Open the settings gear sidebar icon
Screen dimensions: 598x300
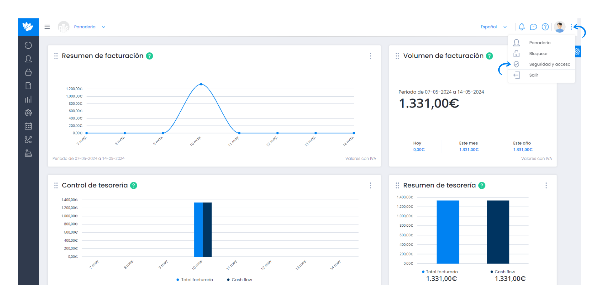28,113
